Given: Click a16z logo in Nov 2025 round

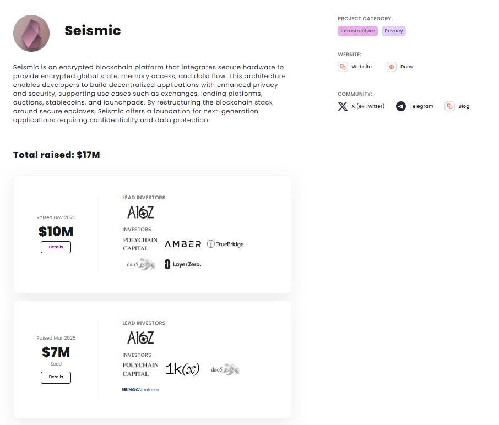Looking at the screenshot, I should tap(140, 212).
